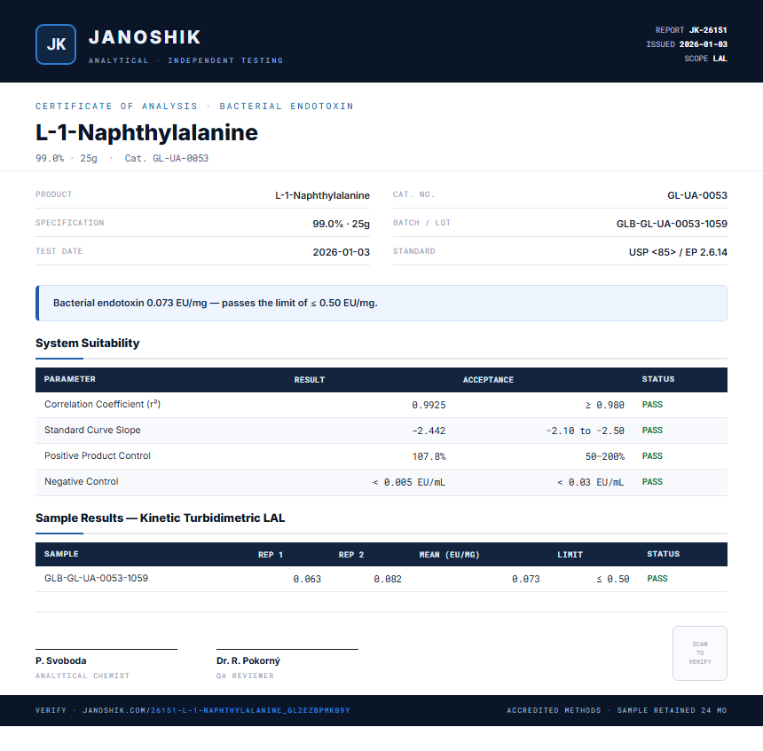Select Correlation Coefficient (r²) row label

click(102, 404)
